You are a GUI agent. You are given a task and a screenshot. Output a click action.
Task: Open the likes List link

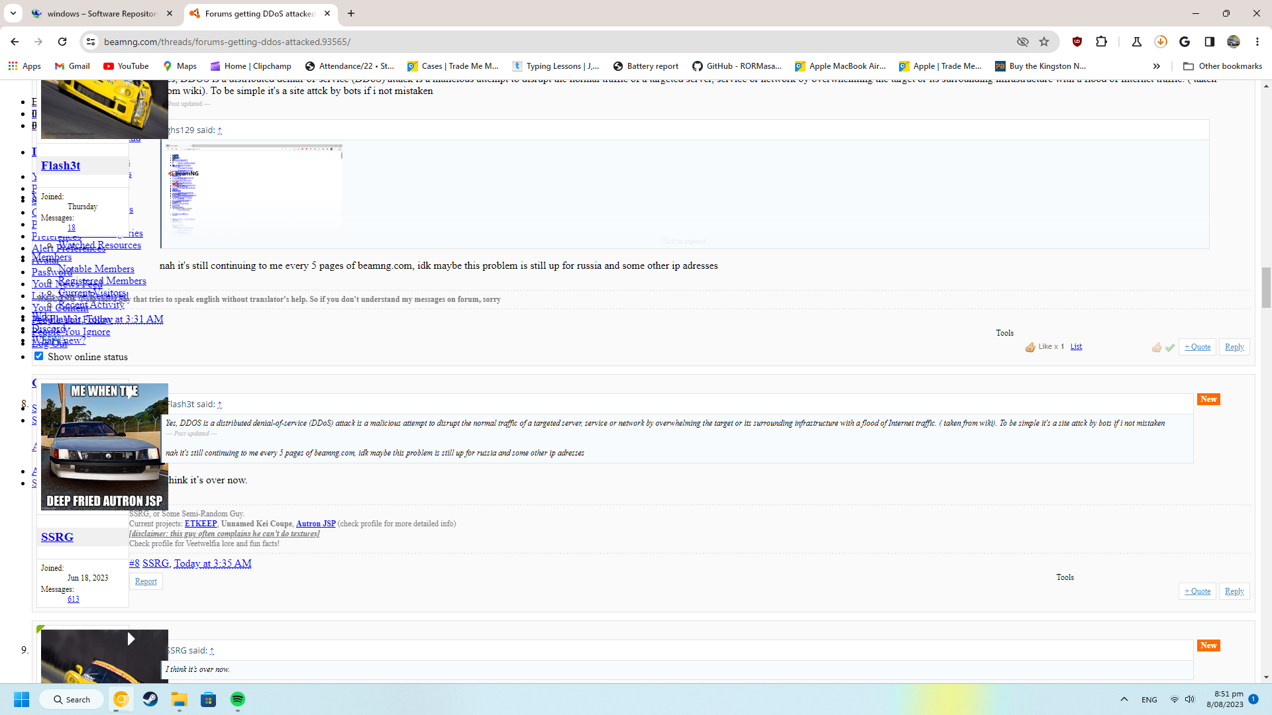(x=1076, y=346)
